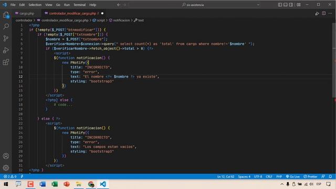Open the Selection menu

coord(35,5)
